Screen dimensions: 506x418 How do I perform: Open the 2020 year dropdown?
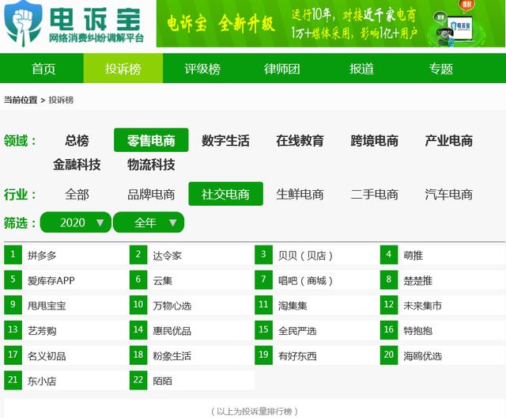[76, 222]
